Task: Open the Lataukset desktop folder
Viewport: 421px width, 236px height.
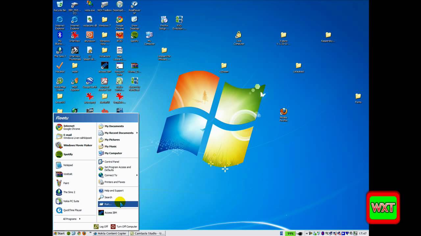Action: point(298,67)
